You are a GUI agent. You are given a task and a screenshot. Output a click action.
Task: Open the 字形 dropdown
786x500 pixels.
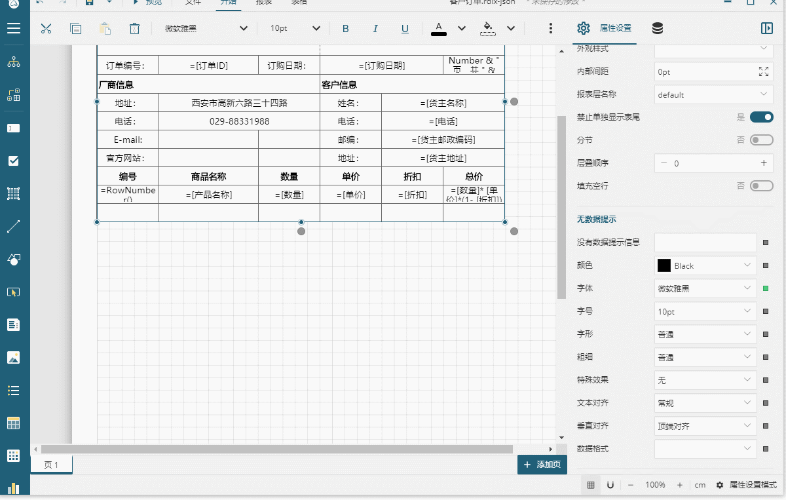pyautogui.click(x=706, y=334)
